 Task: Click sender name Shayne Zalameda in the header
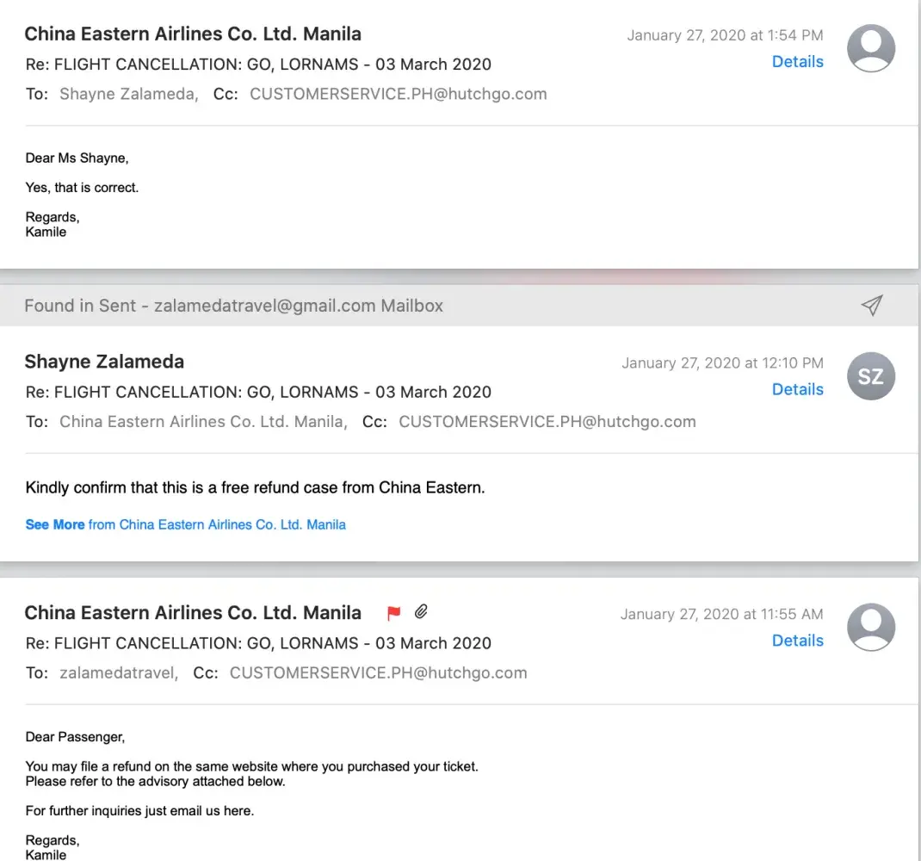tap(104, 362)
